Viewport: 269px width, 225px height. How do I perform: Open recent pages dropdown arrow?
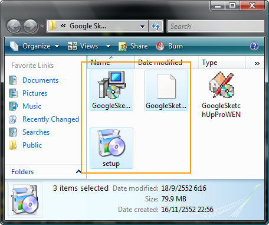click(x=42, y=26)
